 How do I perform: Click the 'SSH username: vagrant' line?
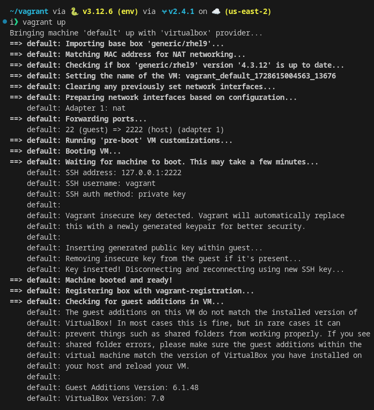point(110,183)
